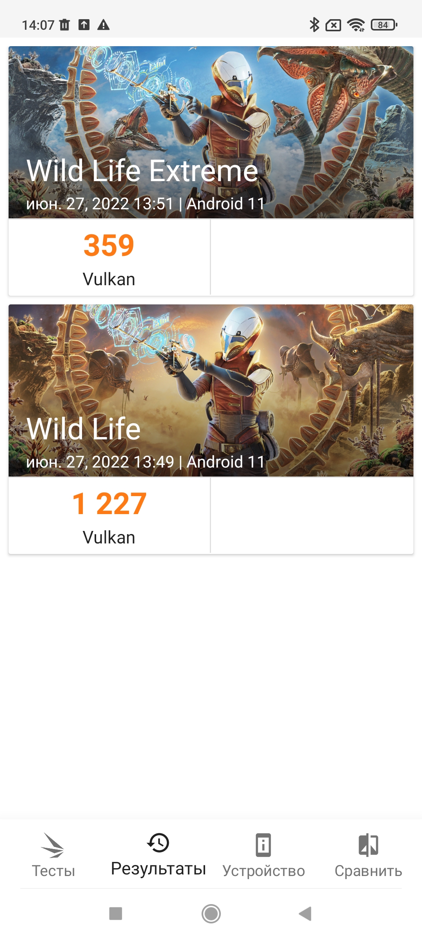Image resolution: width=422 pixels, height=939 pixels.
Task: Switch to the Тесты tab label
Action: click(53, 871)
